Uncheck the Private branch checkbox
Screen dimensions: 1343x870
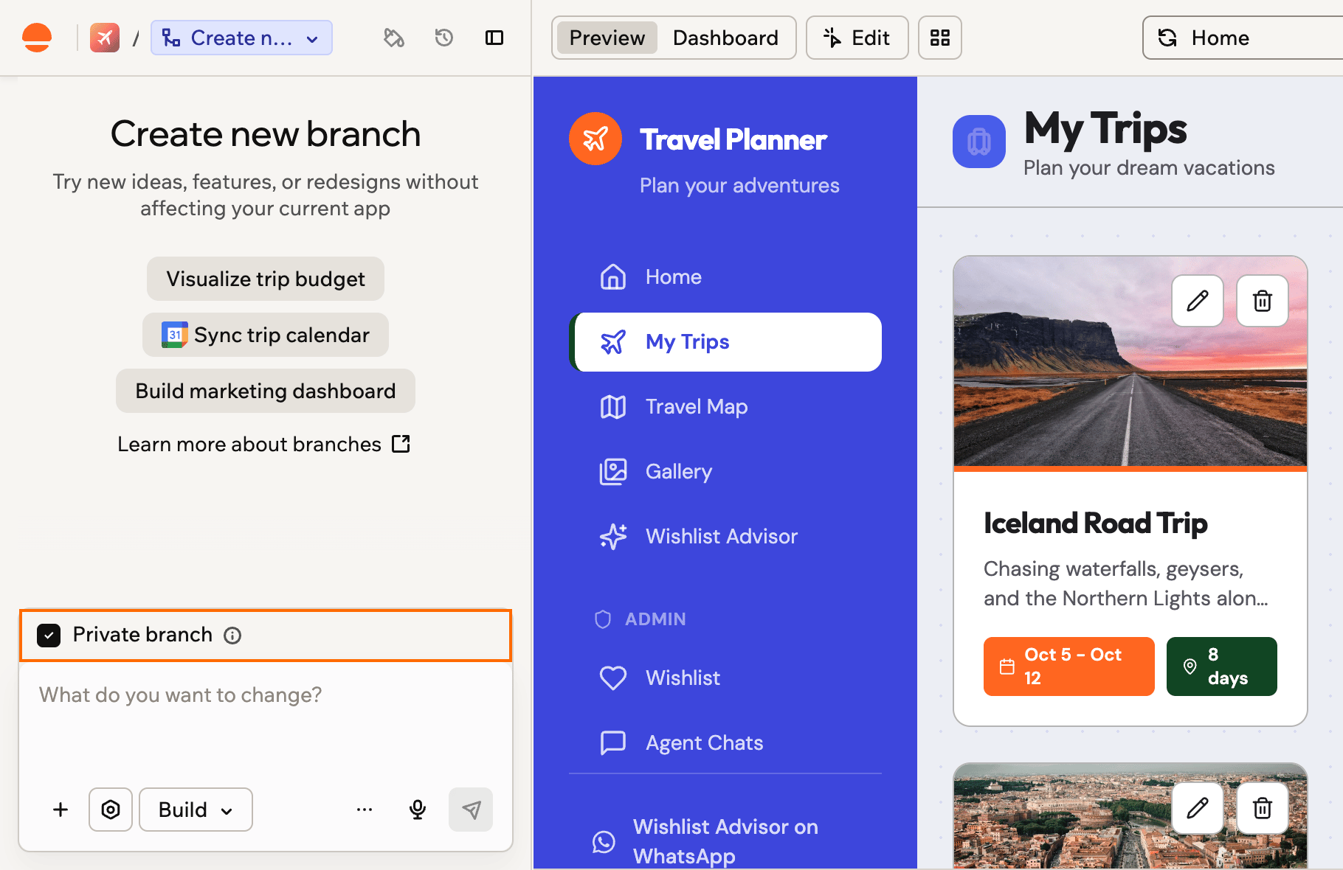point(49,636)
